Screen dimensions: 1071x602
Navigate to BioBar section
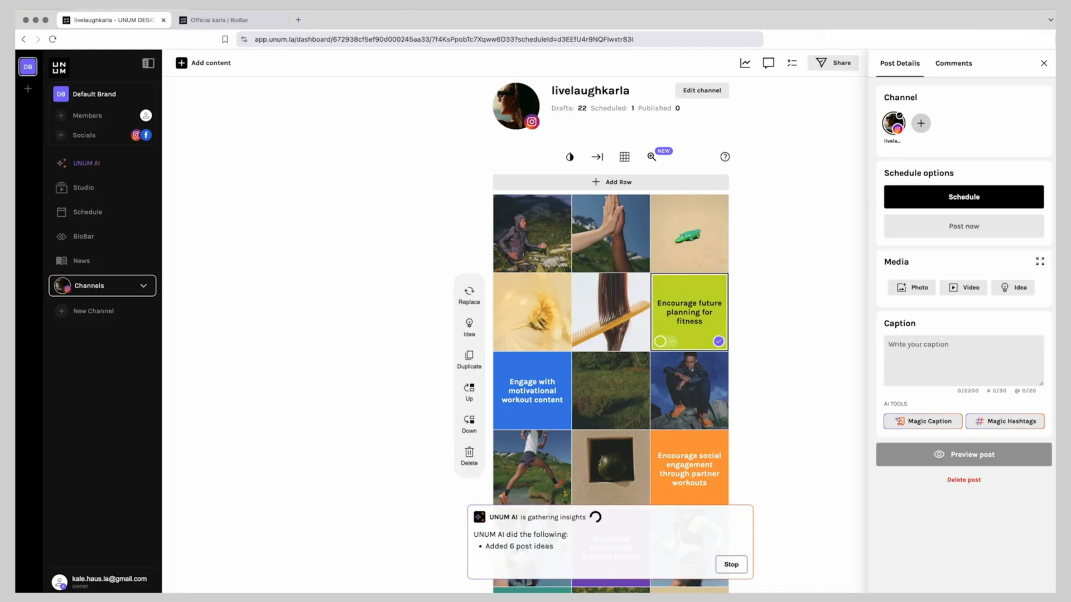tap(83, 236)
